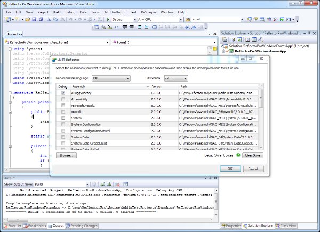The height and width of the screenshot is (232, 320).
Task: Open the ReSharper menu
Action: (x=149, y=12)
